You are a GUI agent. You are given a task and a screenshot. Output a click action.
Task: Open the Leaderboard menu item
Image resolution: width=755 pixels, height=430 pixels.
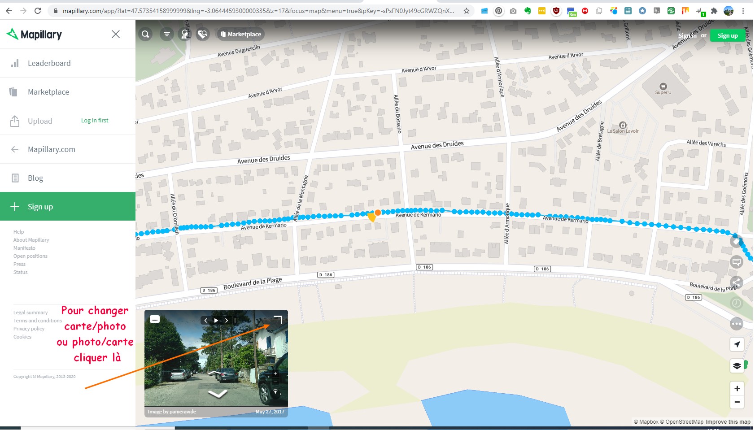68,63
